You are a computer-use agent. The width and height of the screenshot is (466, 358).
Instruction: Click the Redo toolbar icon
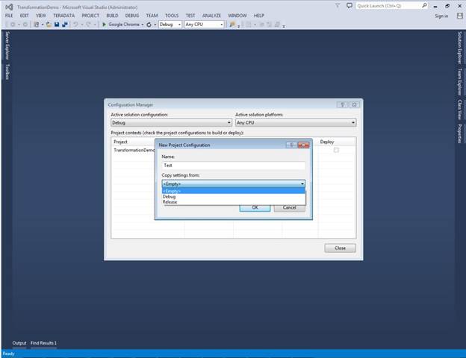tap(88, 25)
